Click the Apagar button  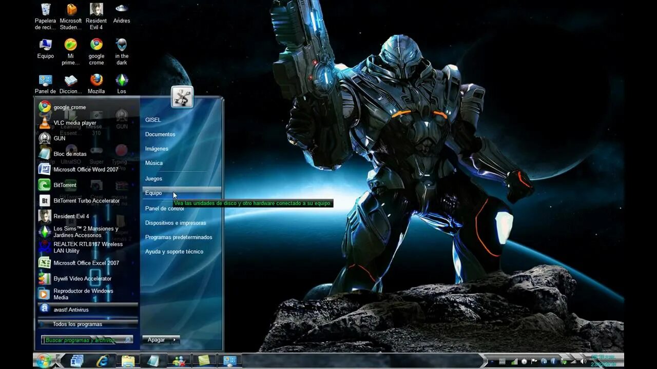(x=157, y=340)
